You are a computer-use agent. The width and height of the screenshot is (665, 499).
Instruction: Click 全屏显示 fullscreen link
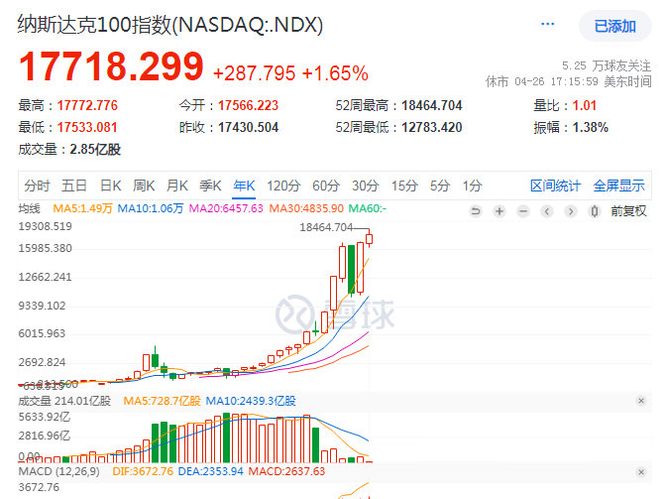618,186
